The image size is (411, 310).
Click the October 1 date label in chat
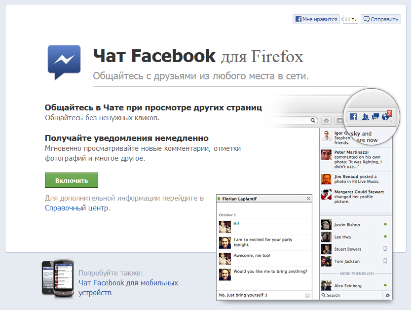point(227,215)
